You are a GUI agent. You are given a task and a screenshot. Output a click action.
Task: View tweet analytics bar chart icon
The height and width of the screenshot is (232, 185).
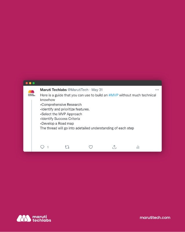pyautogui.click(x=138, y=147)
